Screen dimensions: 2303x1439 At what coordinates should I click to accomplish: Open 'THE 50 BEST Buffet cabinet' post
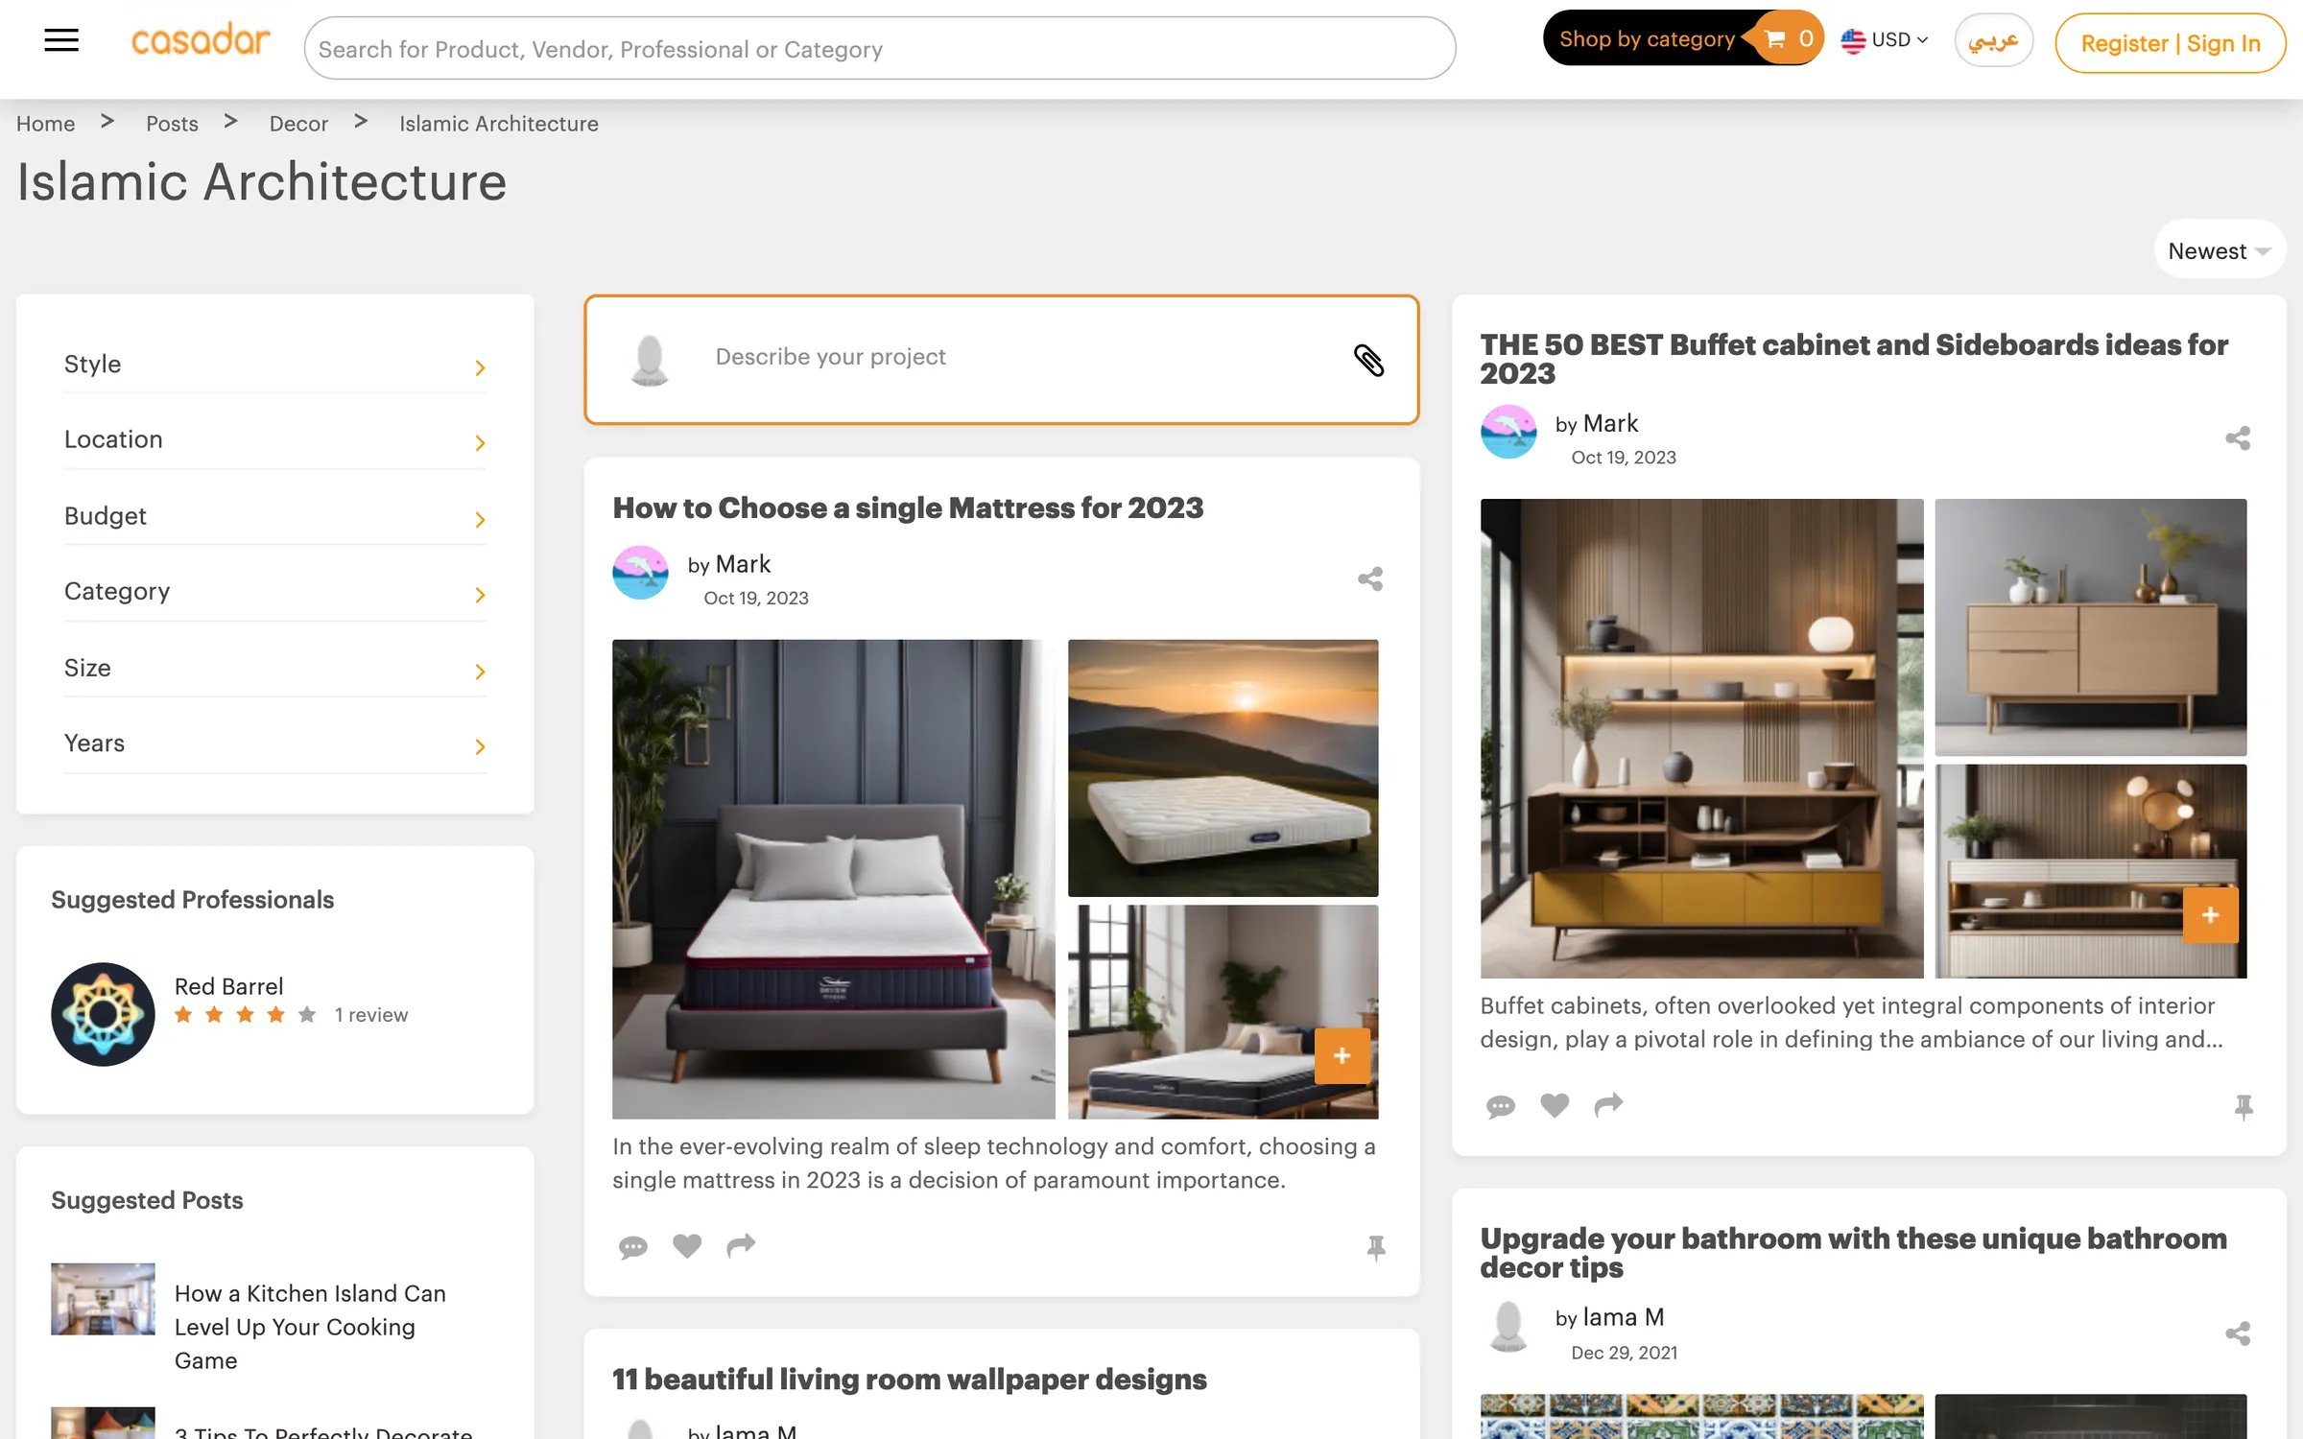tap(1853, 359)
